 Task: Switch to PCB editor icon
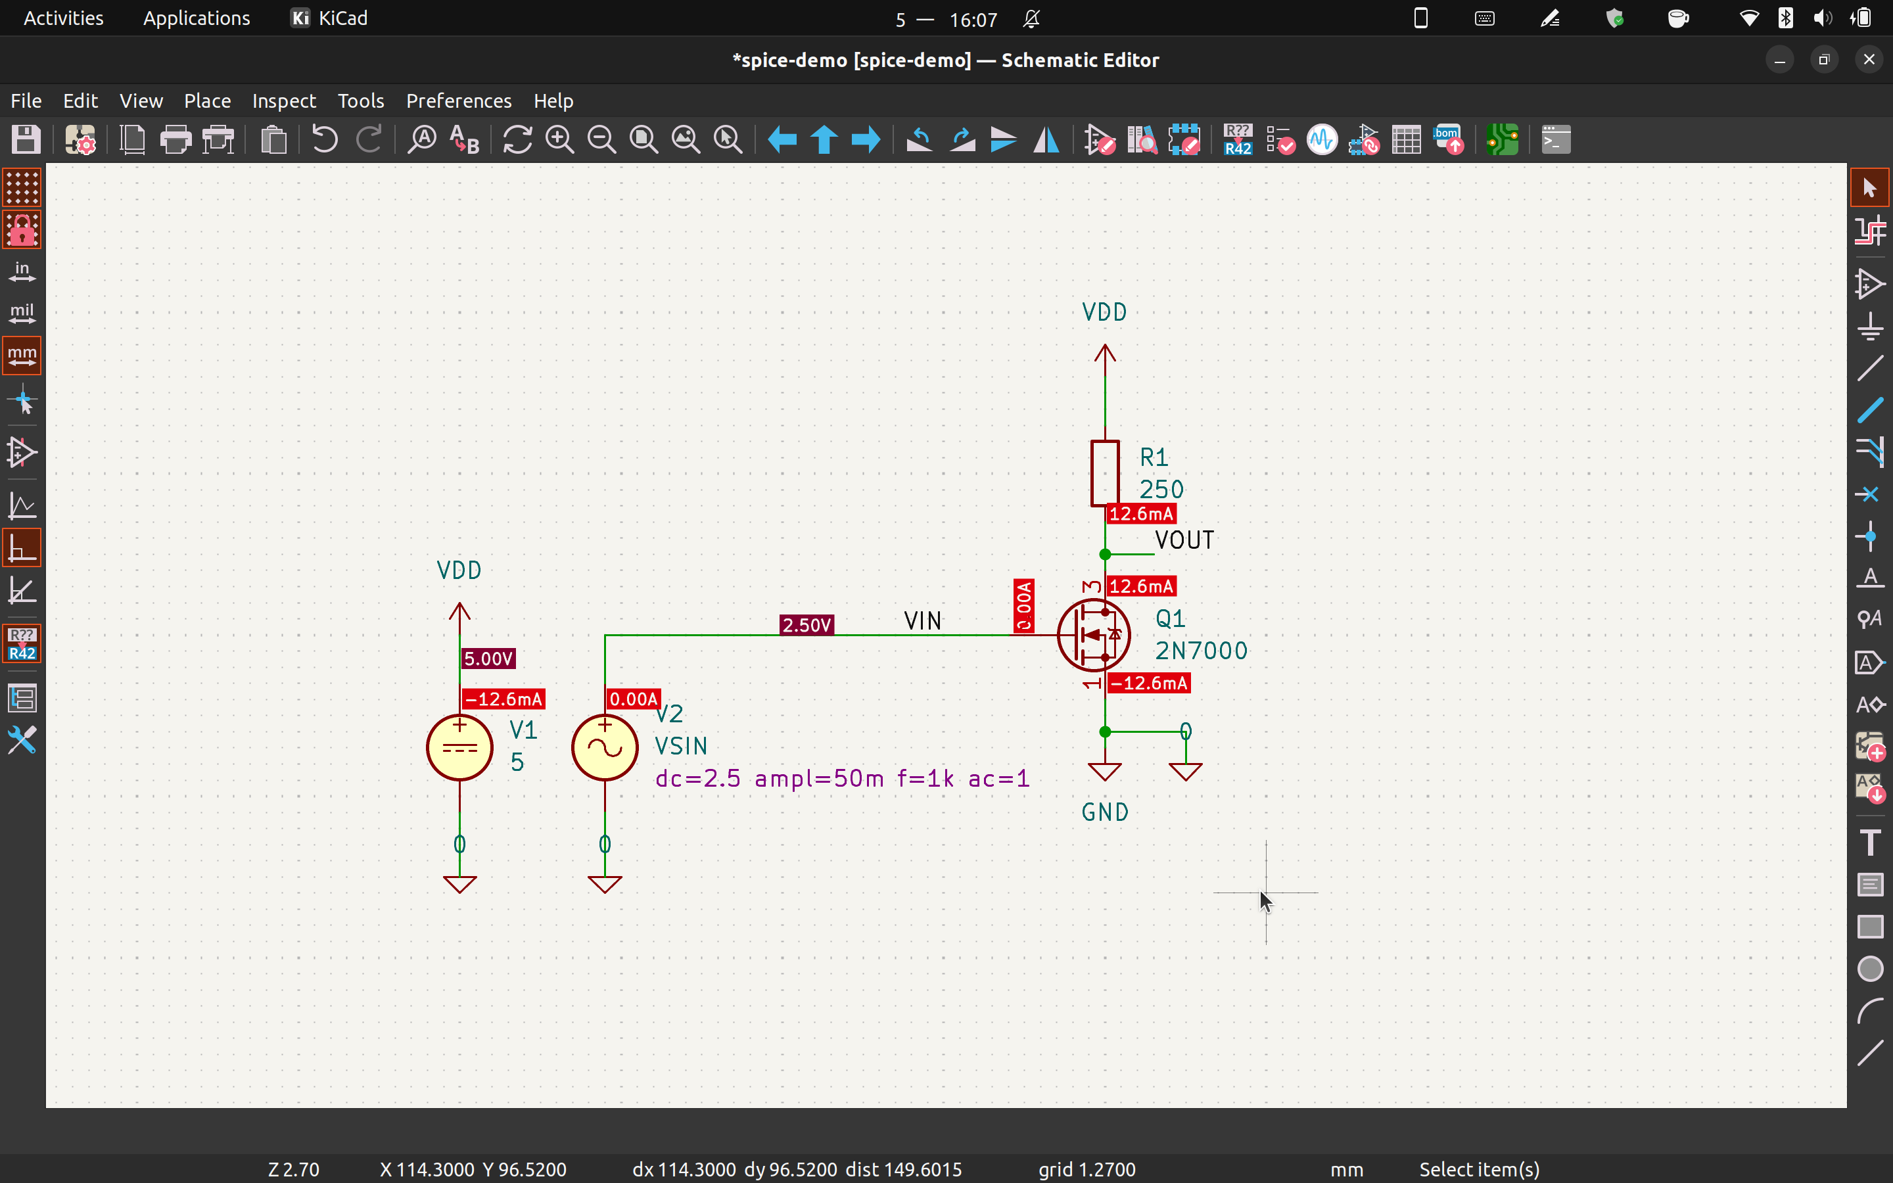tap(1502, 140)
